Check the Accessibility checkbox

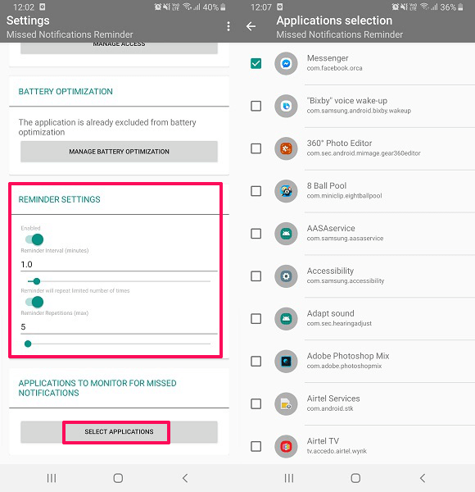[256, 276]
